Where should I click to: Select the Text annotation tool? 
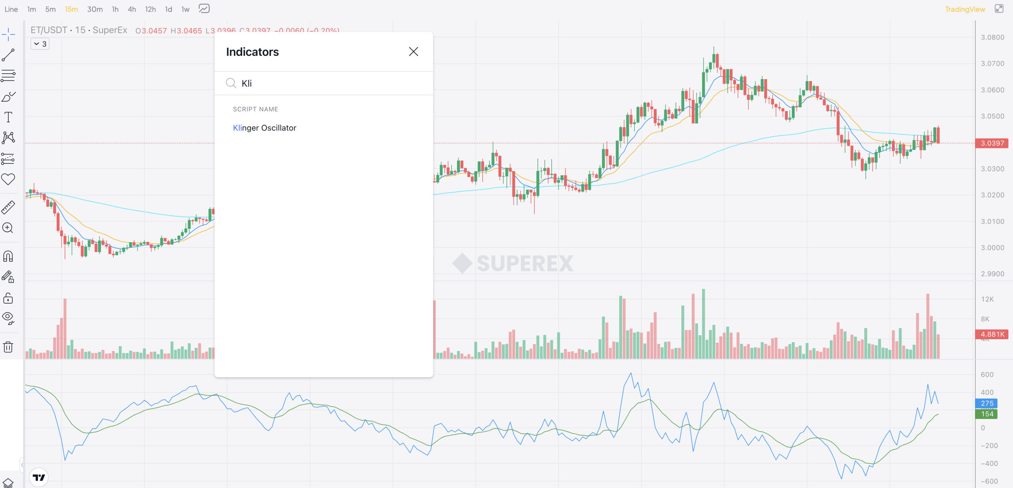pyautogui.click(x=8, y=117)
